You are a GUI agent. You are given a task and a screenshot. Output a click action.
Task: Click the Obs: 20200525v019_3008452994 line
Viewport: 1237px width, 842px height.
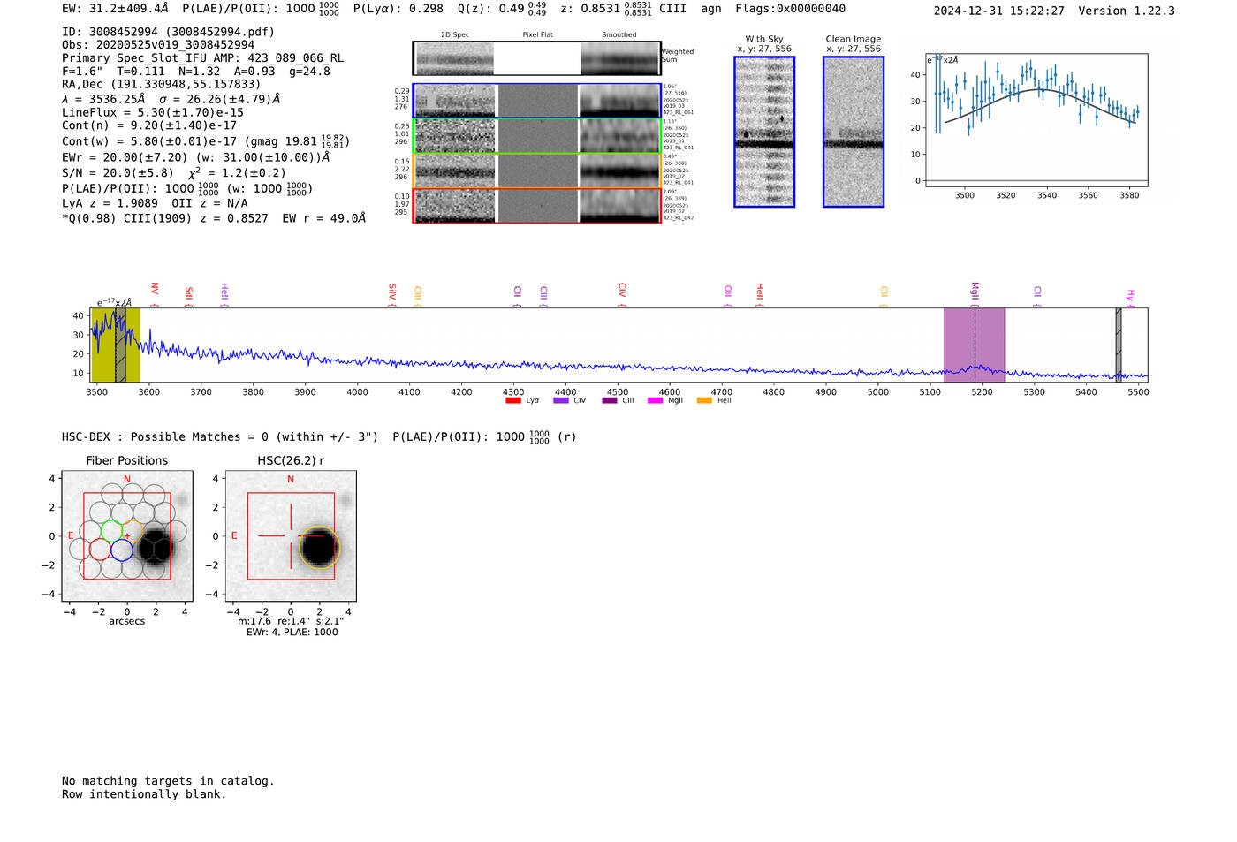(x=158, y=45)
